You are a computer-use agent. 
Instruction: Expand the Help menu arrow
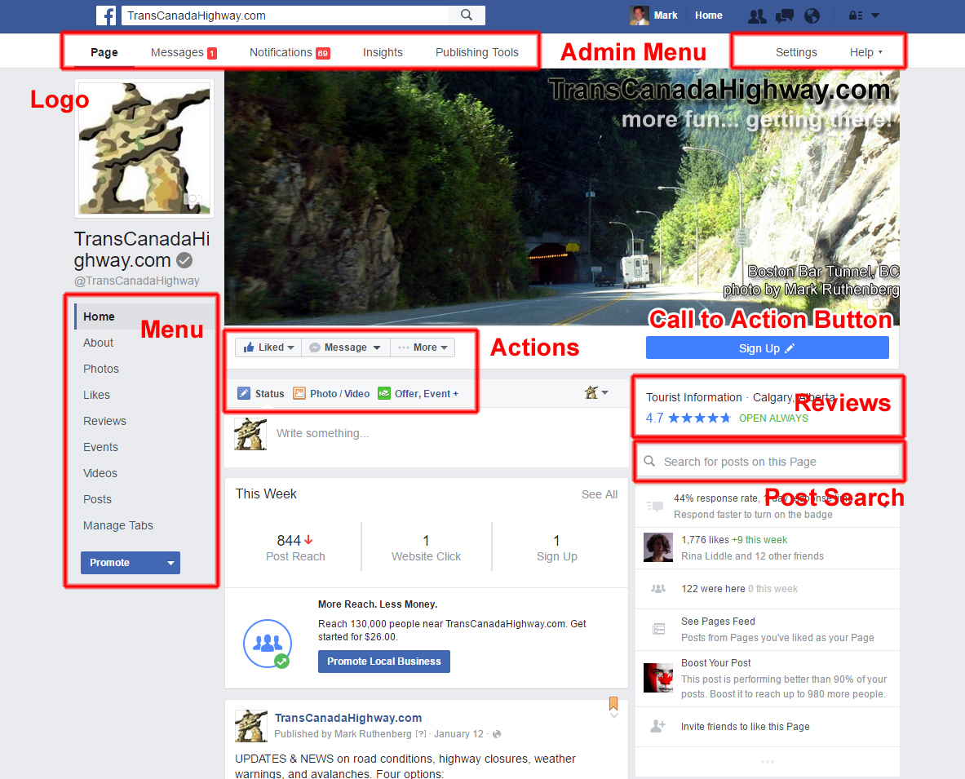coord(880,52)
